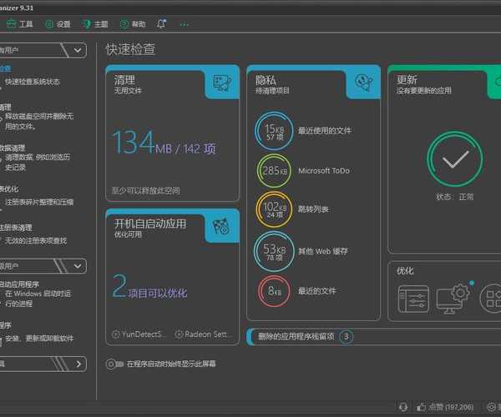This screenshot has height=417, width=501.
Task: Click the 53KB 其他 Web 缓存 circle
Action: click(274, 251)
